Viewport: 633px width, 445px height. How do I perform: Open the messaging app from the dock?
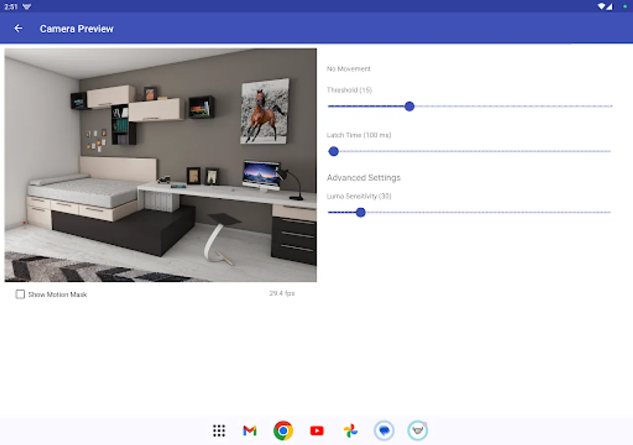pyautogui.click(x=384, y=431)
